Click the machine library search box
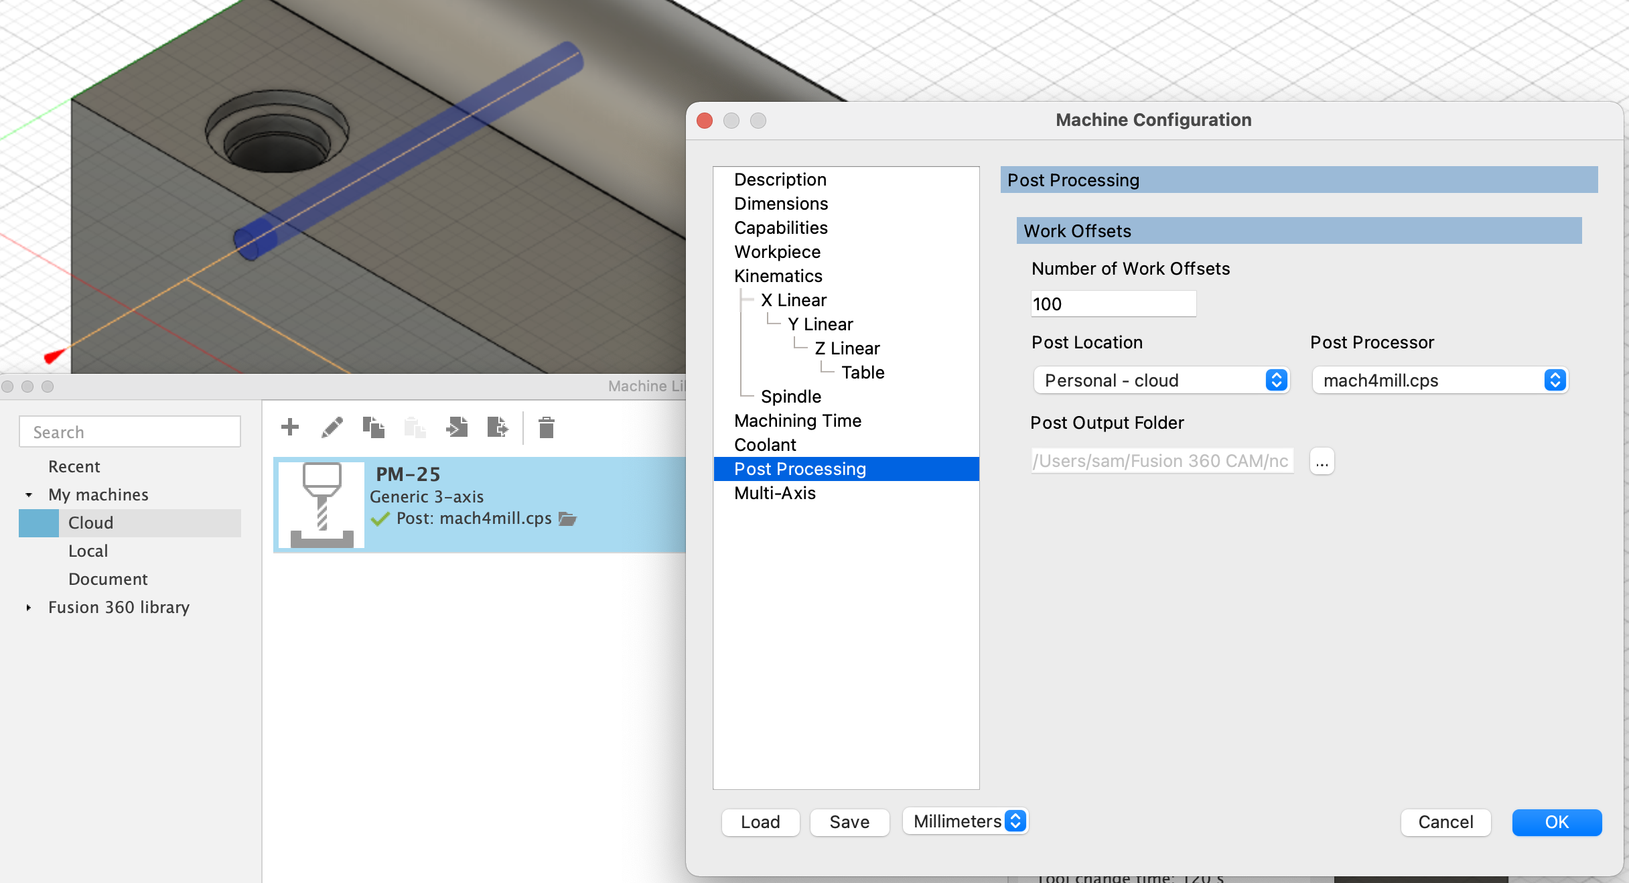 click(x=130, y=431)
